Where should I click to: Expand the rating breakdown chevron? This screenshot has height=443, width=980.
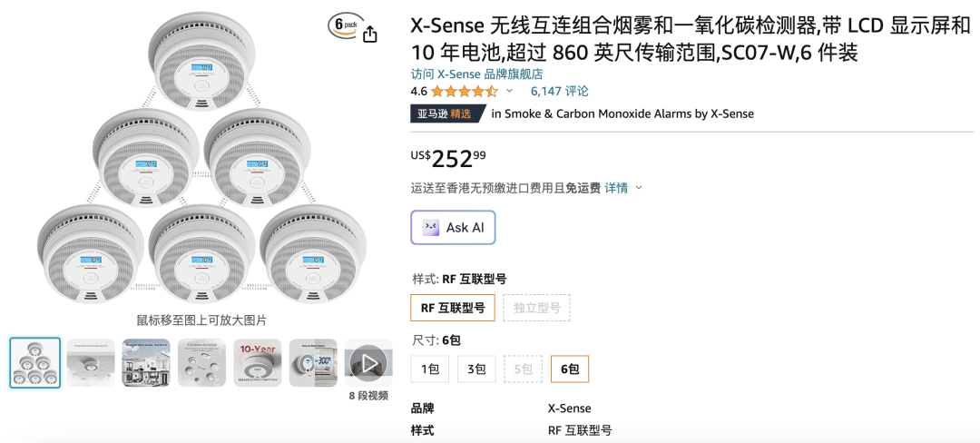tap(509, 91)
